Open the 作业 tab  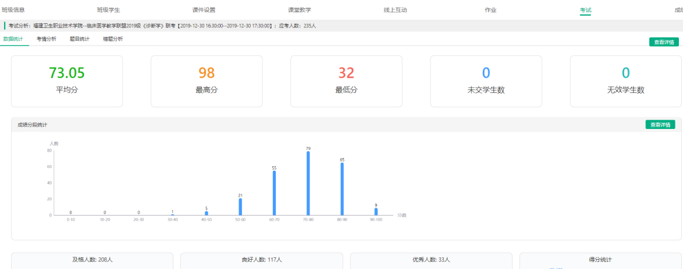490,10
